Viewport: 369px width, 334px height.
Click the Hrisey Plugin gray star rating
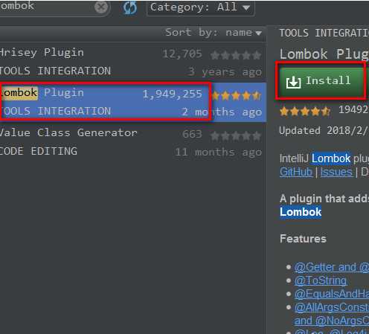click(236, 55)
